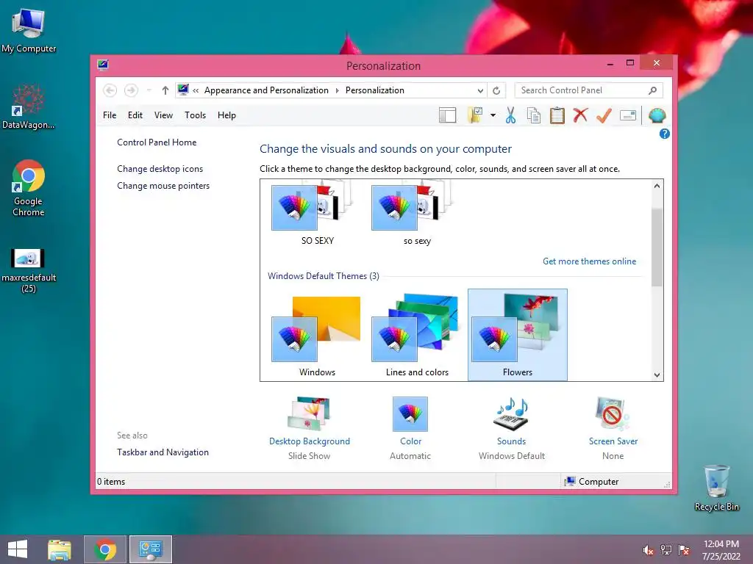Open the recent locations dropdown
The width and height of the screenshot is (753, 564).
tap(149, 90)
